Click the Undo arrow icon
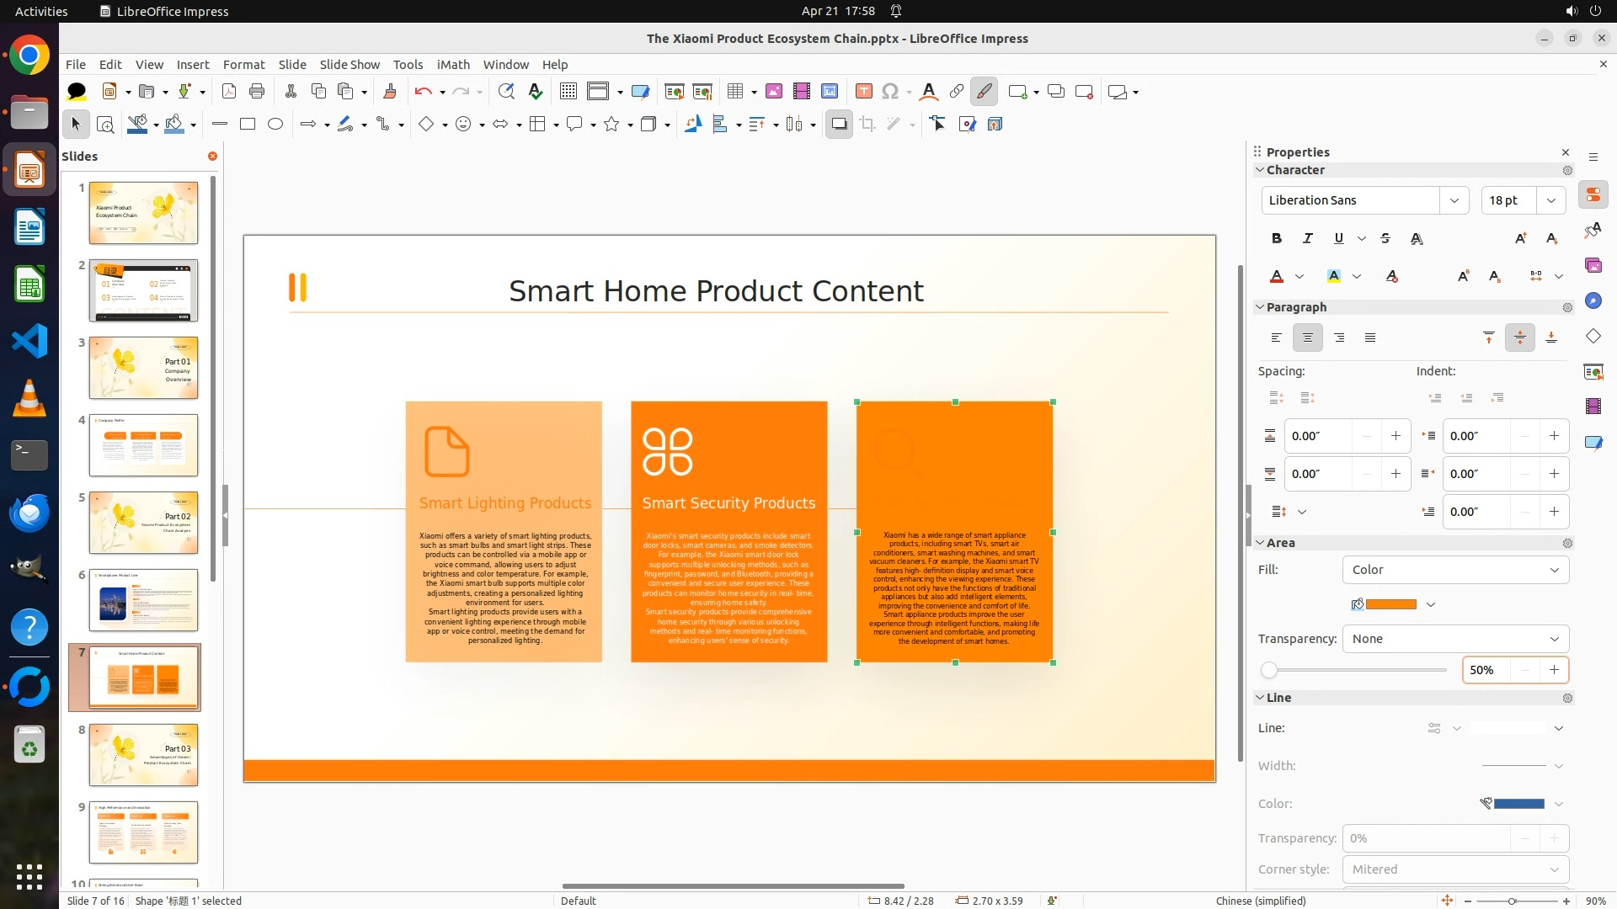This screenshot has height=909, width=1617. click(x=423, y=92)
